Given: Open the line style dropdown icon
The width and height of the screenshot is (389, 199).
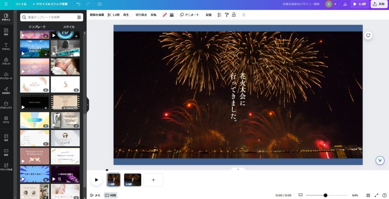Looking at the screenshot, I should (x=172, y=15).
